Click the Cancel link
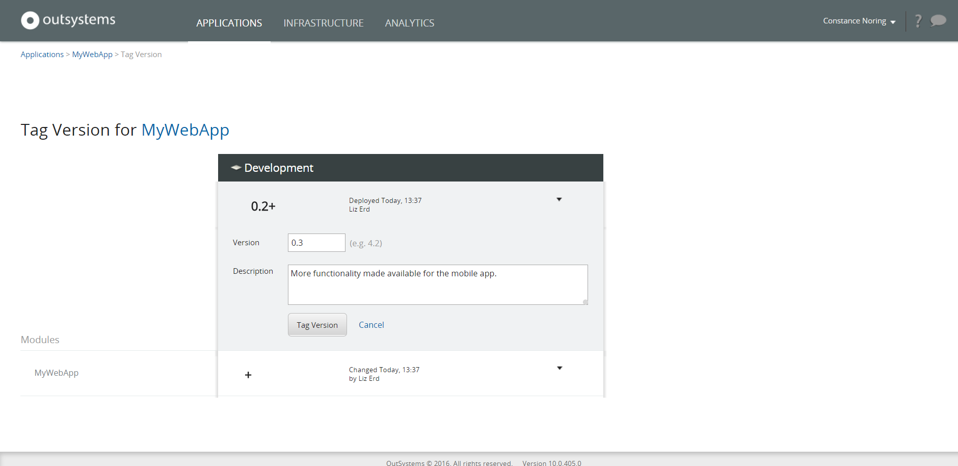The height and width of the screenshot is (466, 958). pos(371,325)
